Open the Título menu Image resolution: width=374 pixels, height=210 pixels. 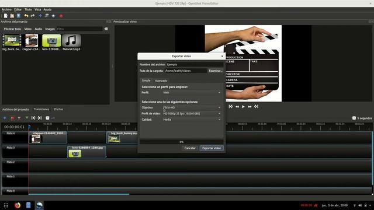point(28,9)
